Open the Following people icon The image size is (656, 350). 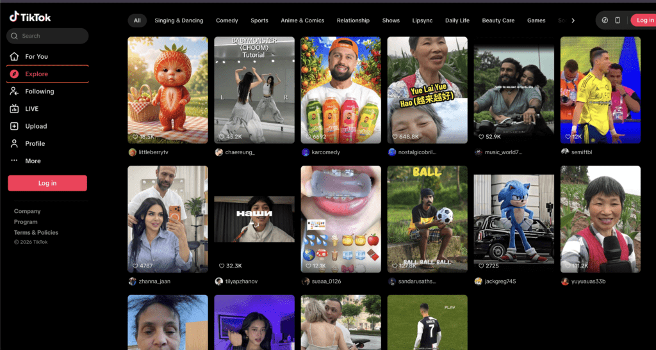tap(14, 91)
